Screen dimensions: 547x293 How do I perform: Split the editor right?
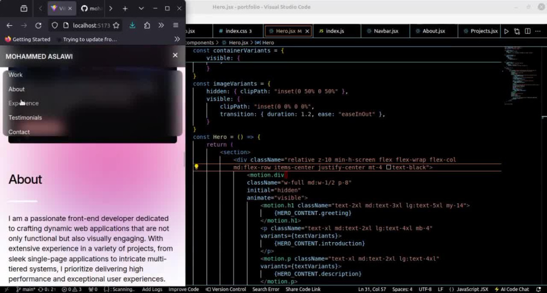pos(527,31)
